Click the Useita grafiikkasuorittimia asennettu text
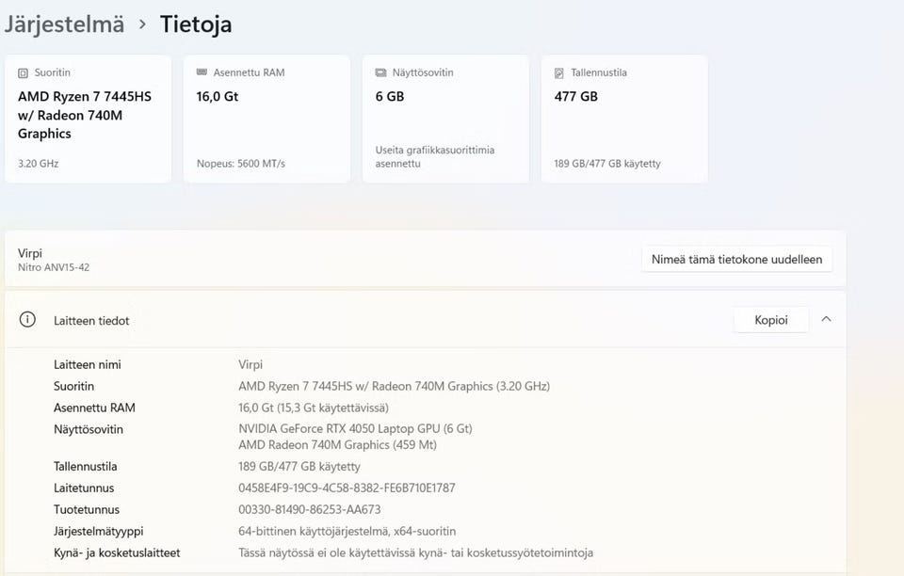The width and height of the screenshot is (904, 576). 435,156
